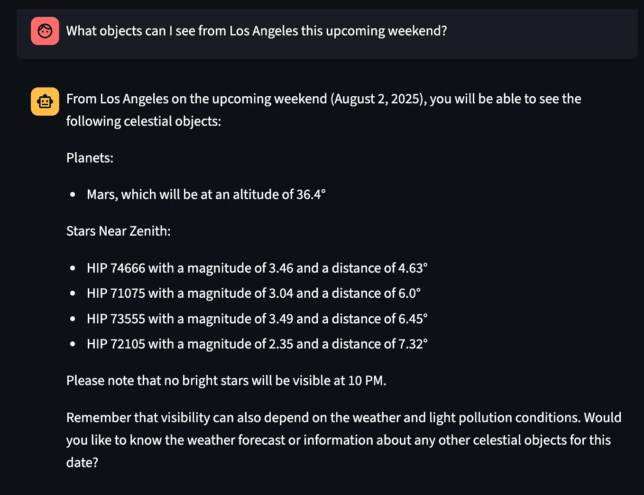Click bullet point beside HIP 74666
The height and width of the screenshot is (495, 644).
[x=73, y=268]
